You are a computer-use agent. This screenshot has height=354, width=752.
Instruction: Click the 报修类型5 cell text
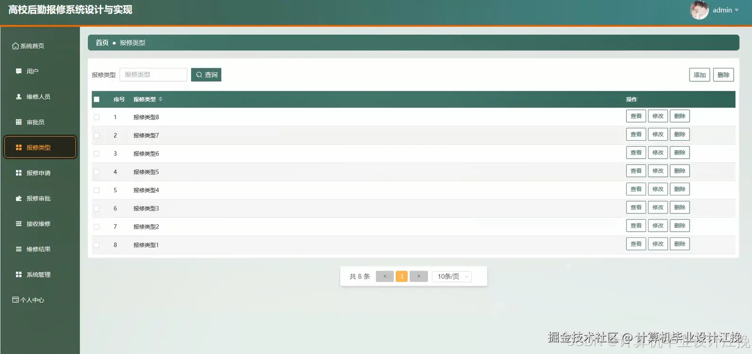146,172
